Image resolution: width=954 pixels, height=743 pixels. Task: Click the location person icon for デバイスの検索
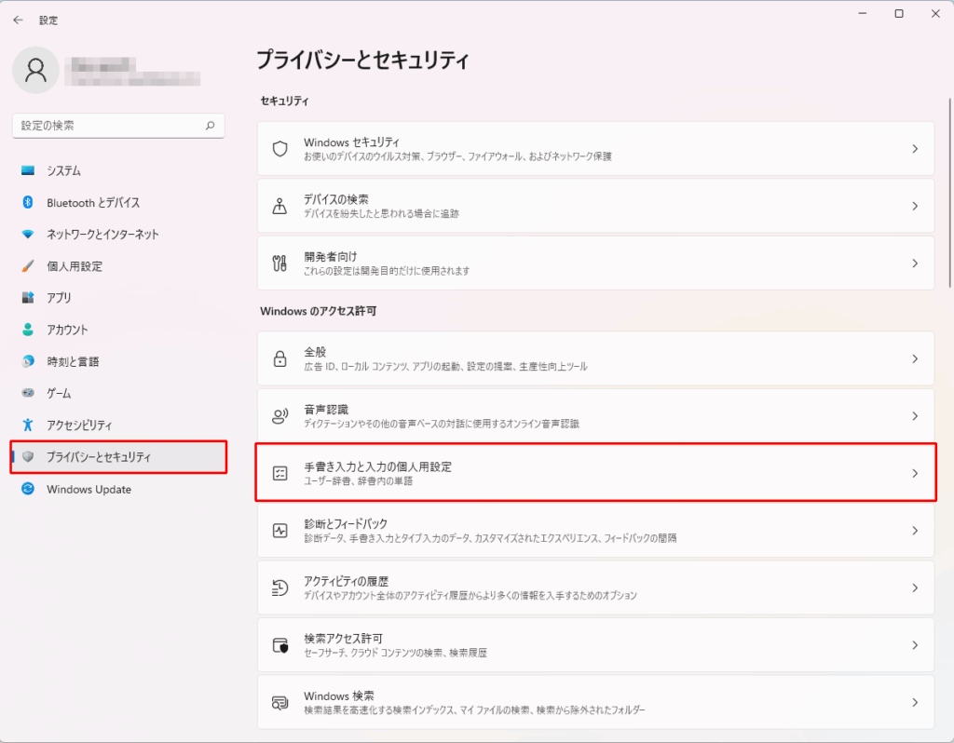tap(279, 206)
